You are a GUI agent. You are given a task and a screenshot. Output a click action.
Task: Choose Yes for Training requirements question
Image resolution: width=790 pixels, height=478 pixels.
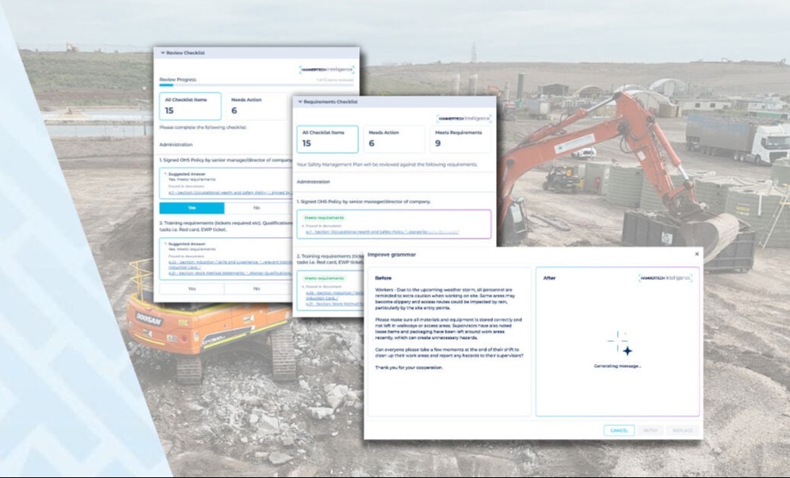(192, 289)
